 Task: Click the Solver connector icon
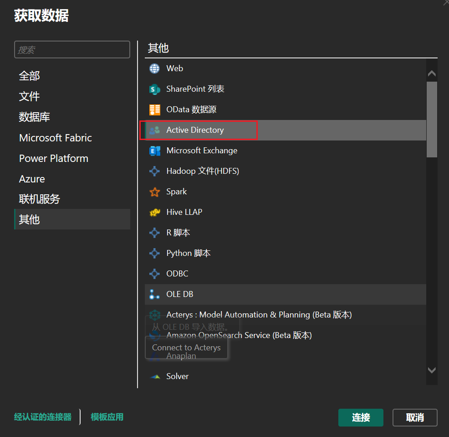155,376
